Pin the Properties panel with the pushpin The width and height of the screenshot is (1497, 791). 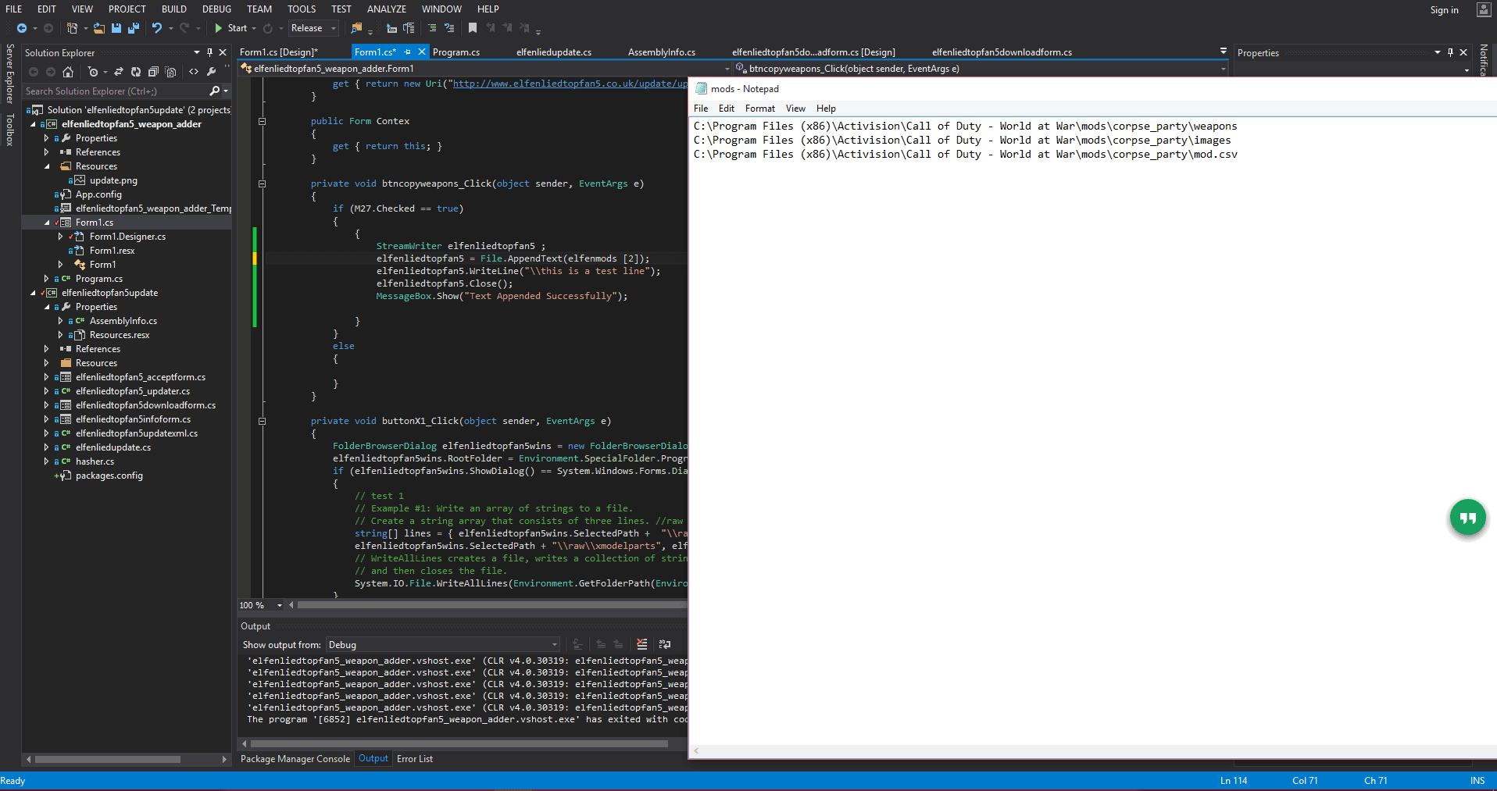click(x=1450, y=52)
